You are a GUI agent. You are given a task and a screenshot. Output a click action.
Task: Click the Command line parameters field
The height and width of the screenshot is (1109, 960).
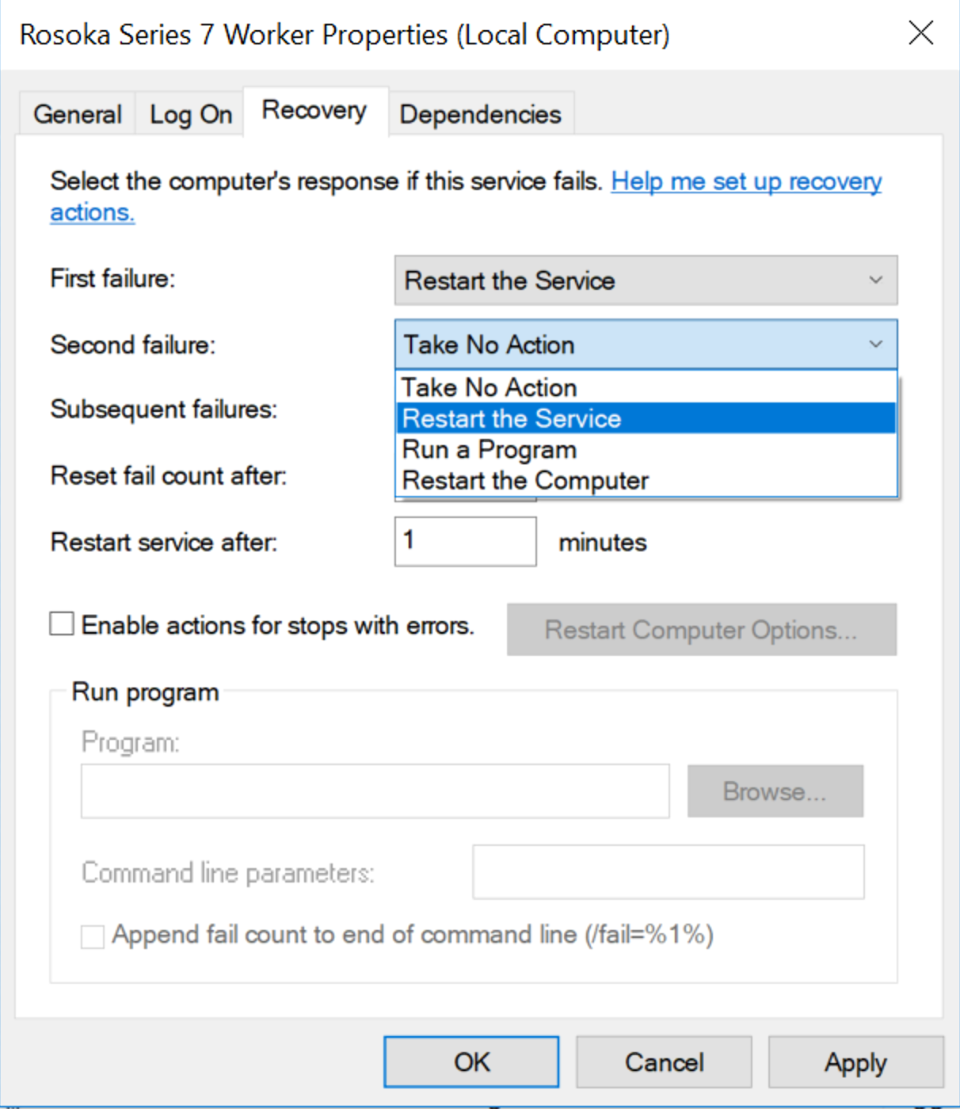pos(668,872)
